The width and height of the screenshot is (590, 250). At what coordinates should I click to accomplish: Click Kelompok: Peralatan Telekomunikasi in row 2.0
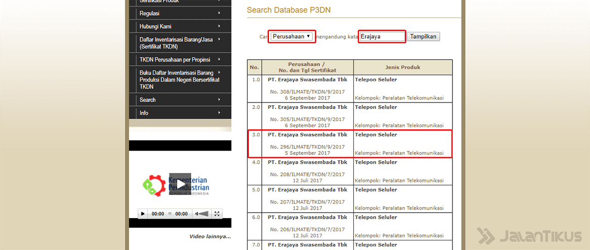(399, 126)
